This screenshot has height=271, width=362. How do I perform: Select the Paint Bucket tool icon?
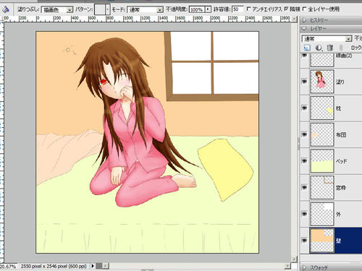pos(6,9)
